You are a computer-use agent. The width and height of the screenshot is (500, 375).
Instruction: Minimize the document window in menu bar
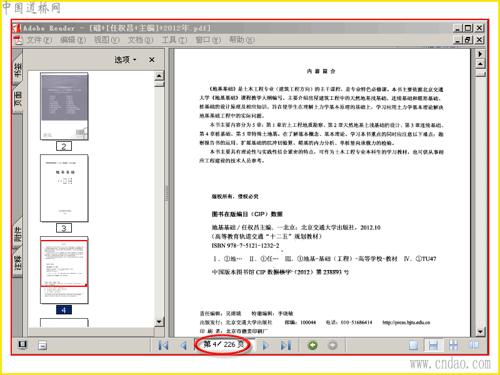coord(457,40)
